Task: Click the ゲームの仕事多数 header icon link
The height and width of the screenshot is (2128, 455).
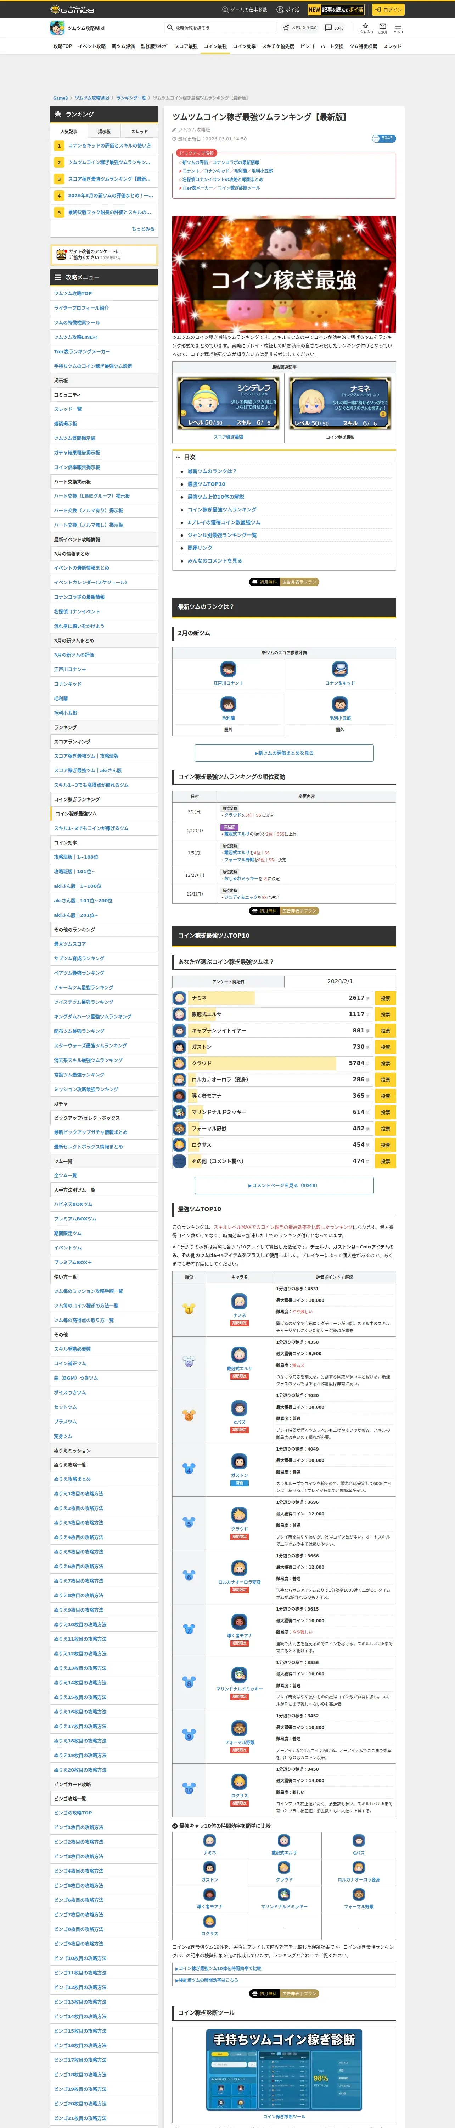Action: (x=245, y=10)
